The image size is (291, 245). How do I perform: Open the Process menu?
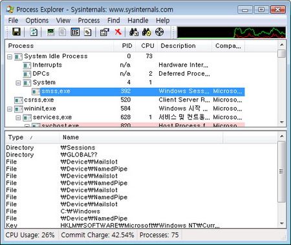click(x=89, y=21)
